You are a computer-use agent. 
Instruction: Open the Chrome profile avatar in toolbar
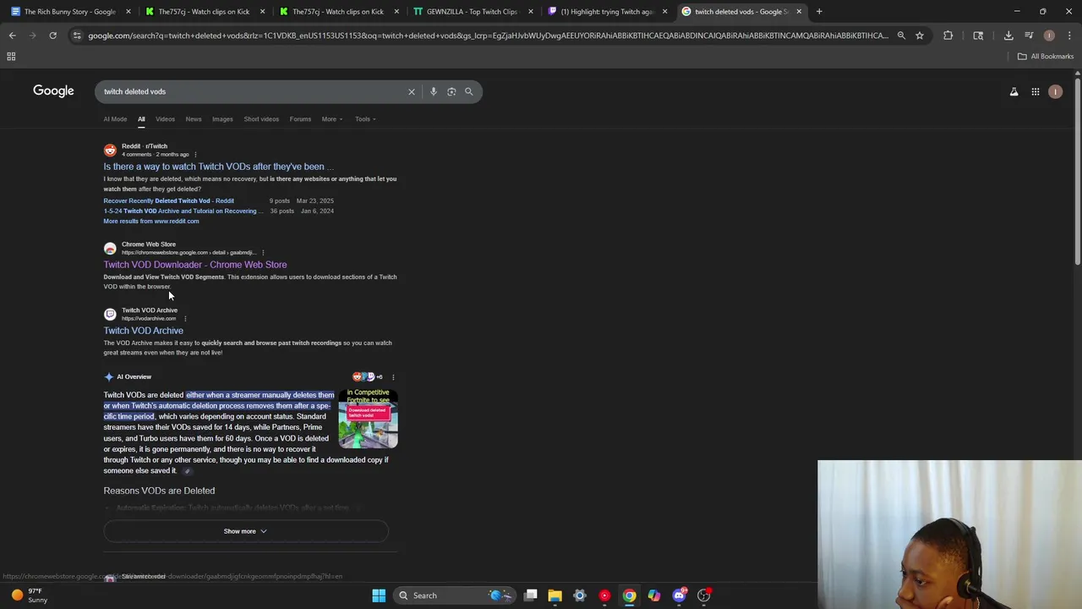1049,36
